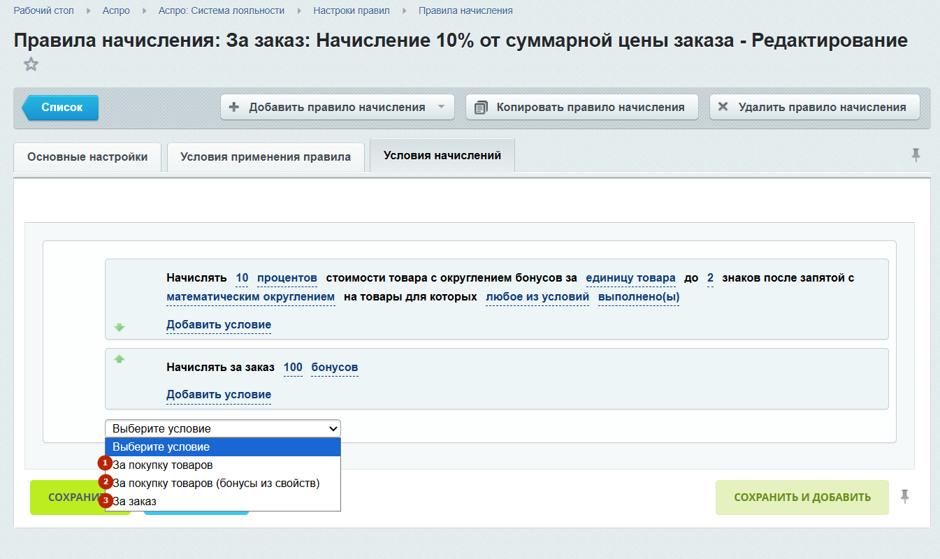Choose За покупку товаров option
The height and width of the screenshot is (559, 940).
[163, 465]
